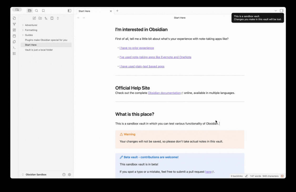
Task: Click the bottom list-style ribbon icon
Action: (x=14, y=54)
